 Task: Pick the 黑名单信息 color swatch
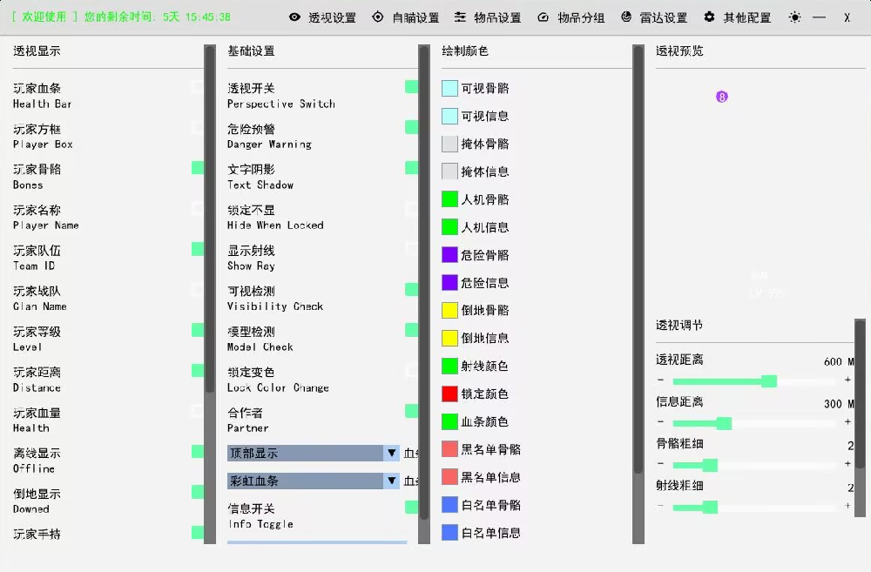pyautogui.click(x=449, y=477)
